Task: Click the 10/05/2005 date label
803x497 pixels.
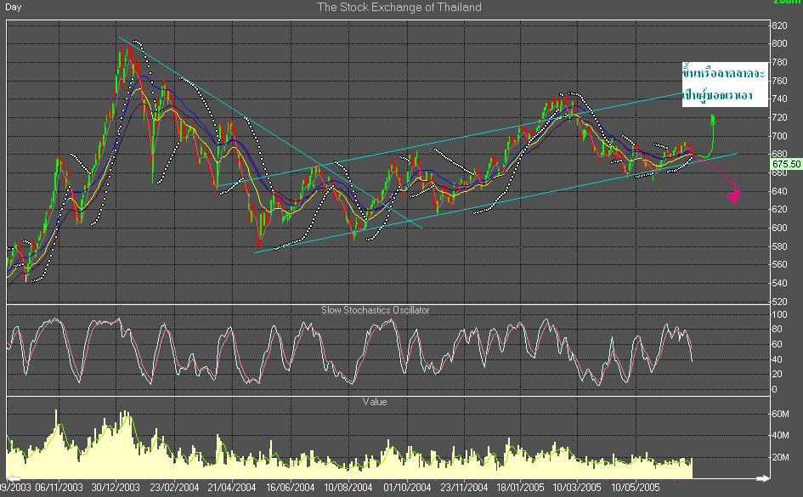Action: [636, 488]
